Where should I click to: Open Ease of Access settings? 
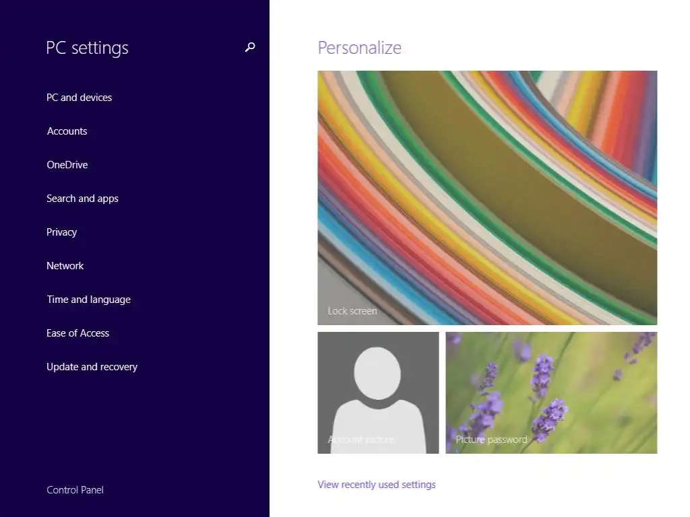click(78, 333)
